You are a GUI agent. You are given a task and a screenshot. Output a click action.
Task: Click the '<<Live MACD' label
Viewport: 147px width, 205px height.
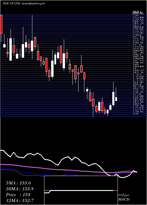click(x=124, y=197)
